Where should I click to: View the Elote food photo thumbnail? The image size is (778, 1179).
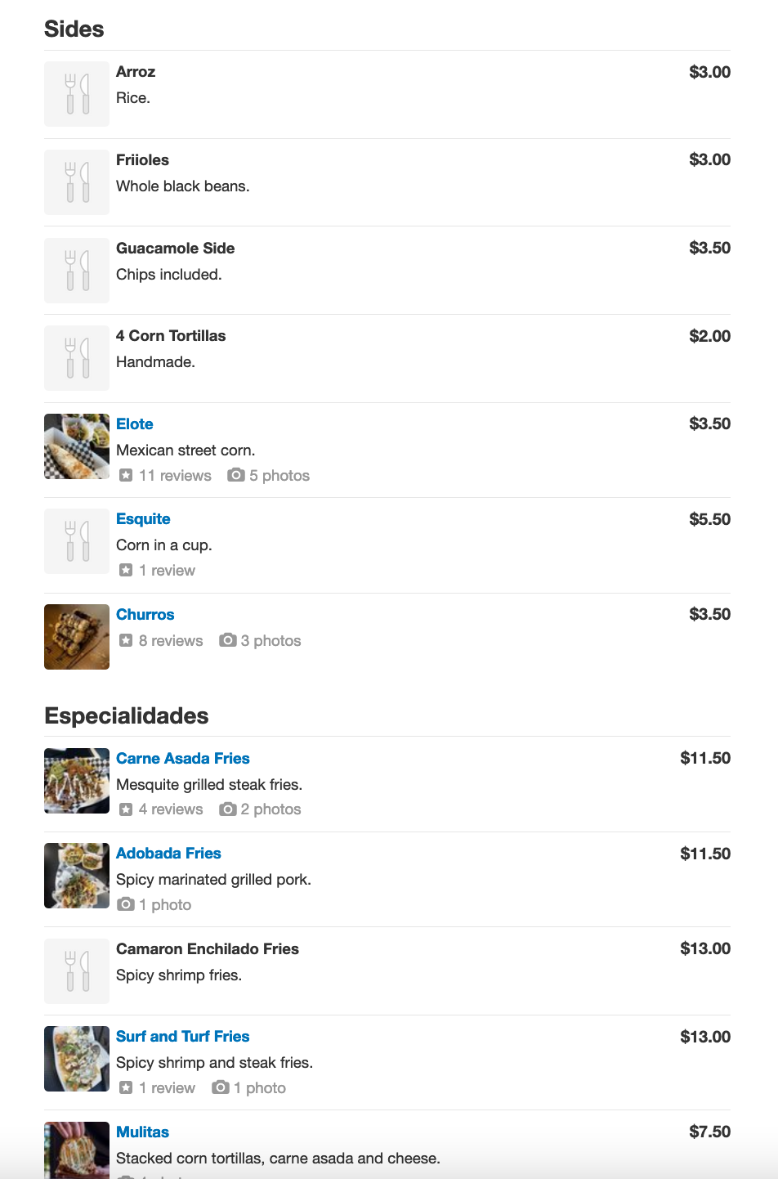coord(77,446)
